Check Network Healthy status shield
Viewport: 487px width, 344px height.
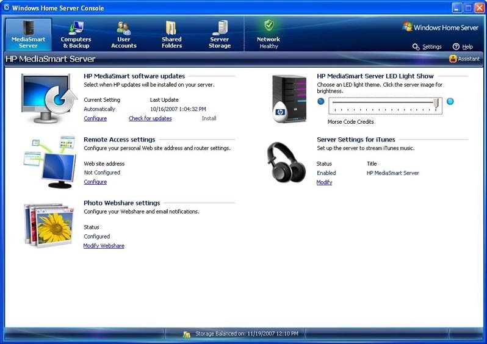269,25
